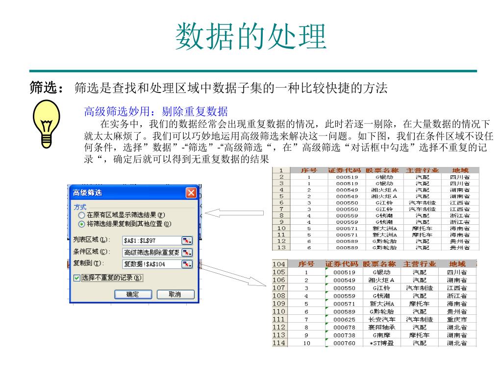Image resolution: width=502 pixels, height=376 pixels.
Task: Click cell G银动 in row 105
Action: point(382,272)
